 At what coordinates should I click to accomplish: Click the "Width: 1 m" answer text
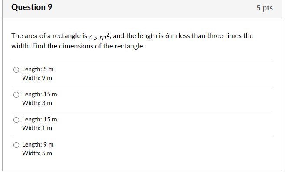(37, 128)
